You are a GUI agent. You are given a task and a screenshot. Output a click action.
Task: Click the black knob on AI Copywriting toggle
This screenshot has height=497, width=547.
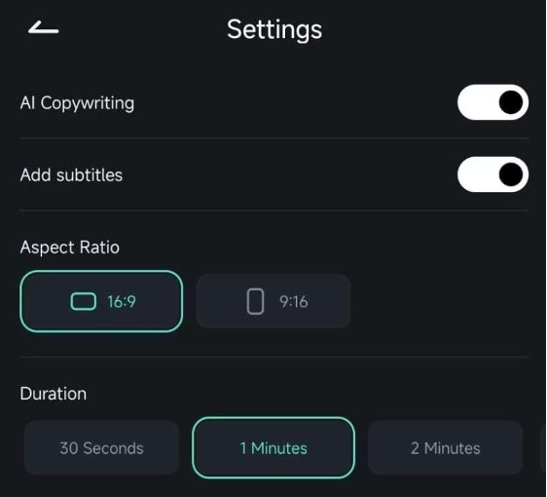[x=511, y=102]
